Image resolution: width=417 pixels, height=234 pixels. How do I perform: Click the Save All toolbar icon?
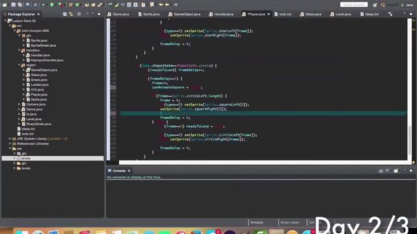(x=20, y=5)
